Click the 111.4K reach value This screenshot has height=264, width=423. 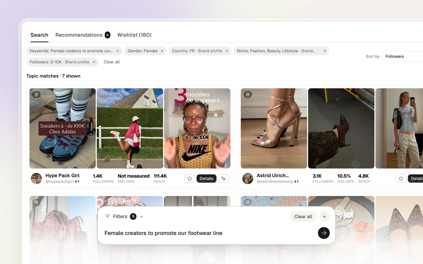click(x=160, y=176)
